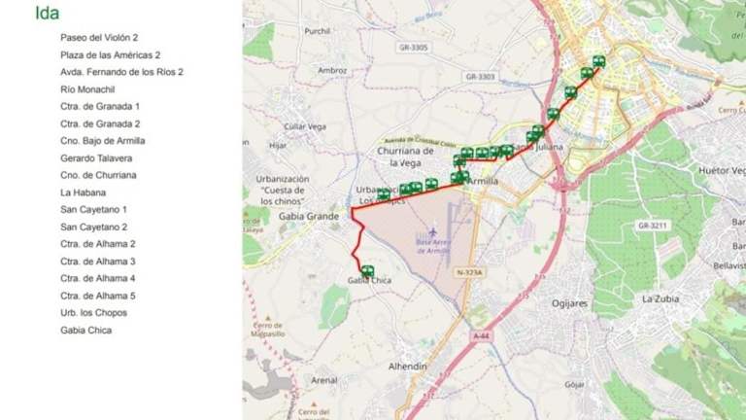Click the Ida route direction heading
This screenshot has height=420, width=746.
(47, 13)
